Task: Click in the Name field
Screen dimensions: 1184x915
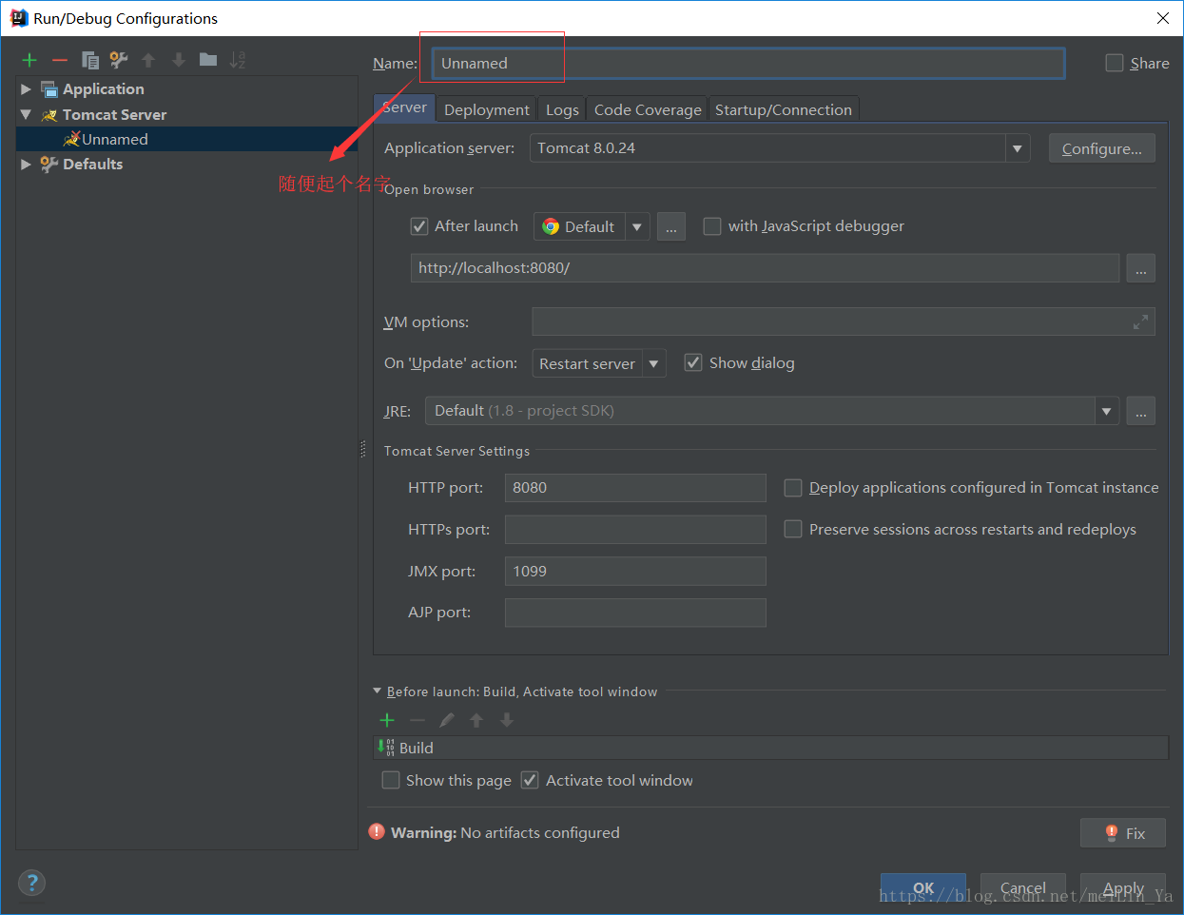Action: point(748,63)
